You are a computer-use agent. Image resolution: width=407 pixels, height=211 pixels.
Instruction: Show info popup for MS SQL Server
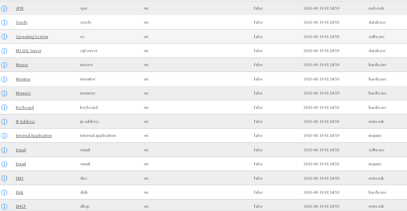[x=4, y=51]
